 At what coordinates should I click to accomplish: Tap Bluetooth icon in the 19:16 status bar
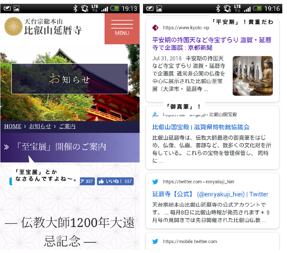click(x=218, y=8)
